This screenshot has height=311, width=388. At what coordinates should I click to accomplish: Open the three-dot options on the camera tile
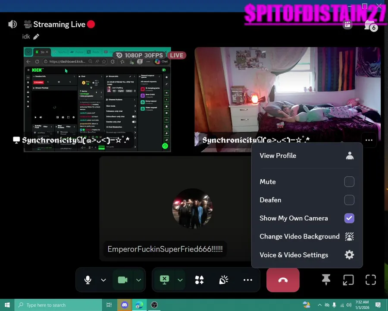369,140
